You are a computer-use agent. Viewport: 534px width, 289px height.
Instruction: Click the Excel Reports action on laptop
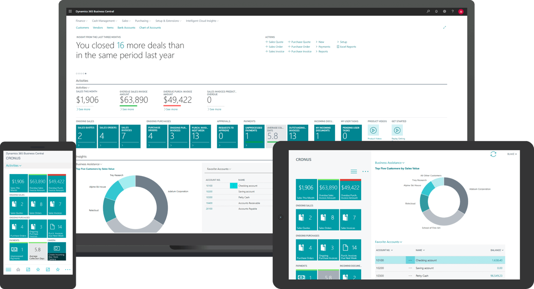346,47
